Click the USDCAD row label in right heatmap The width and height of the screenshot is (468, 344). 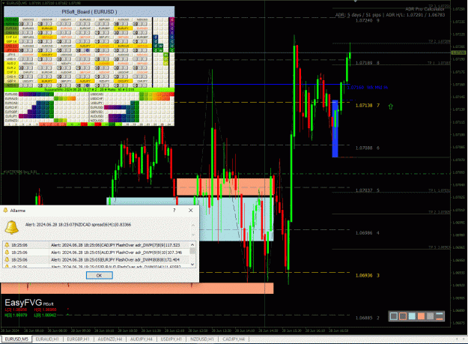pos(97,94)
